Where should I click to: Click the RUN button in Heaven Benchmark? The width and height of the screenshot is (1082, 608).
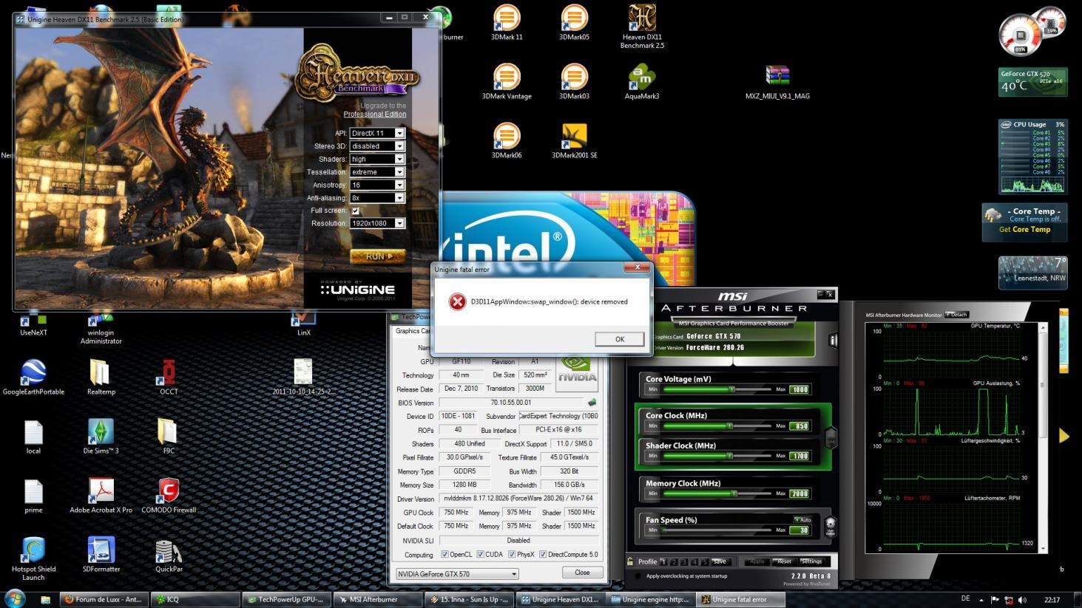[377, 256]
